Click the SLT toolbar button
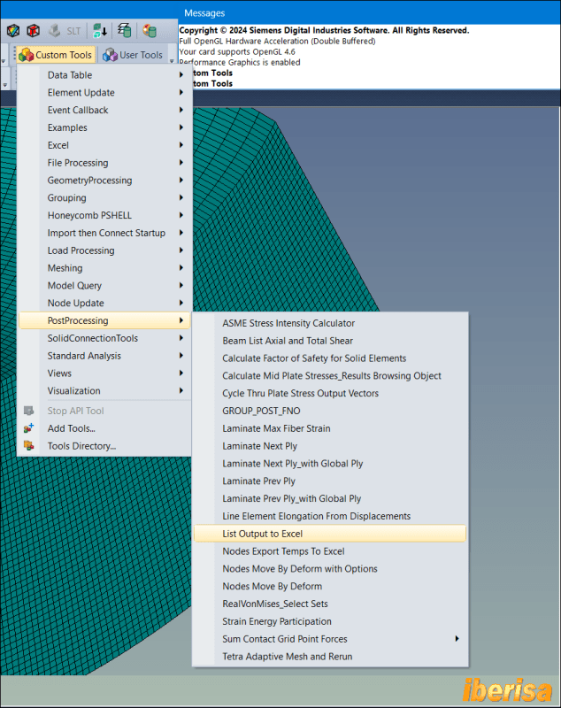This screenshot has width=561, height=708. (73, 31)
